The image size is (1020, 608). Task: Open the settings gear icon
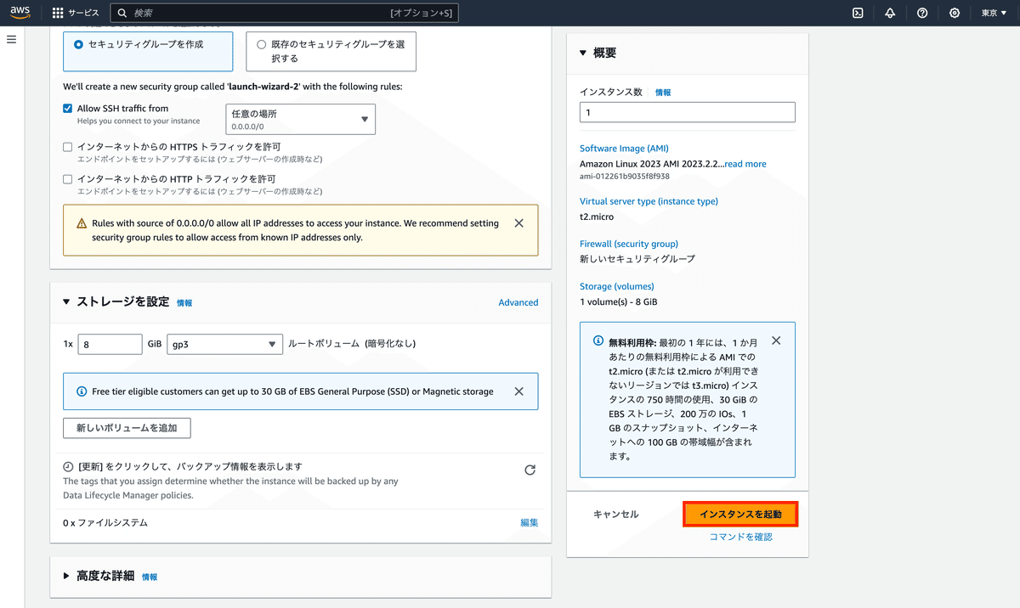point(955,13)
